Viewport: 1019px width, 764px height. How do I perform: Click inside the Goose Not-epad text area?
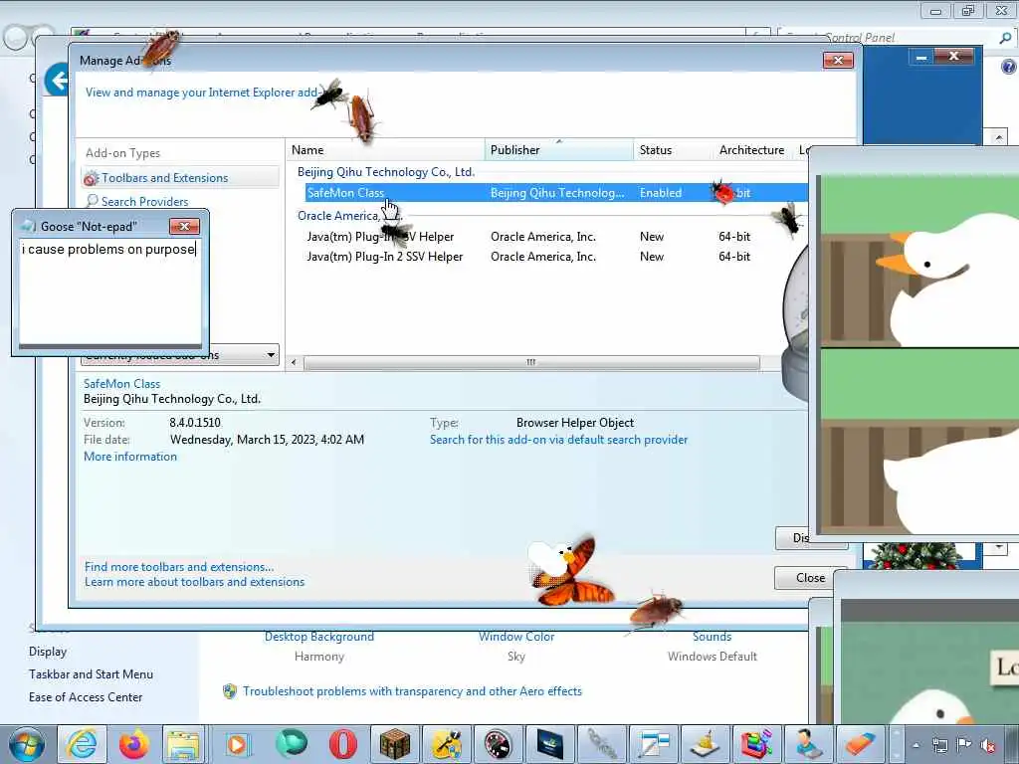109,292
